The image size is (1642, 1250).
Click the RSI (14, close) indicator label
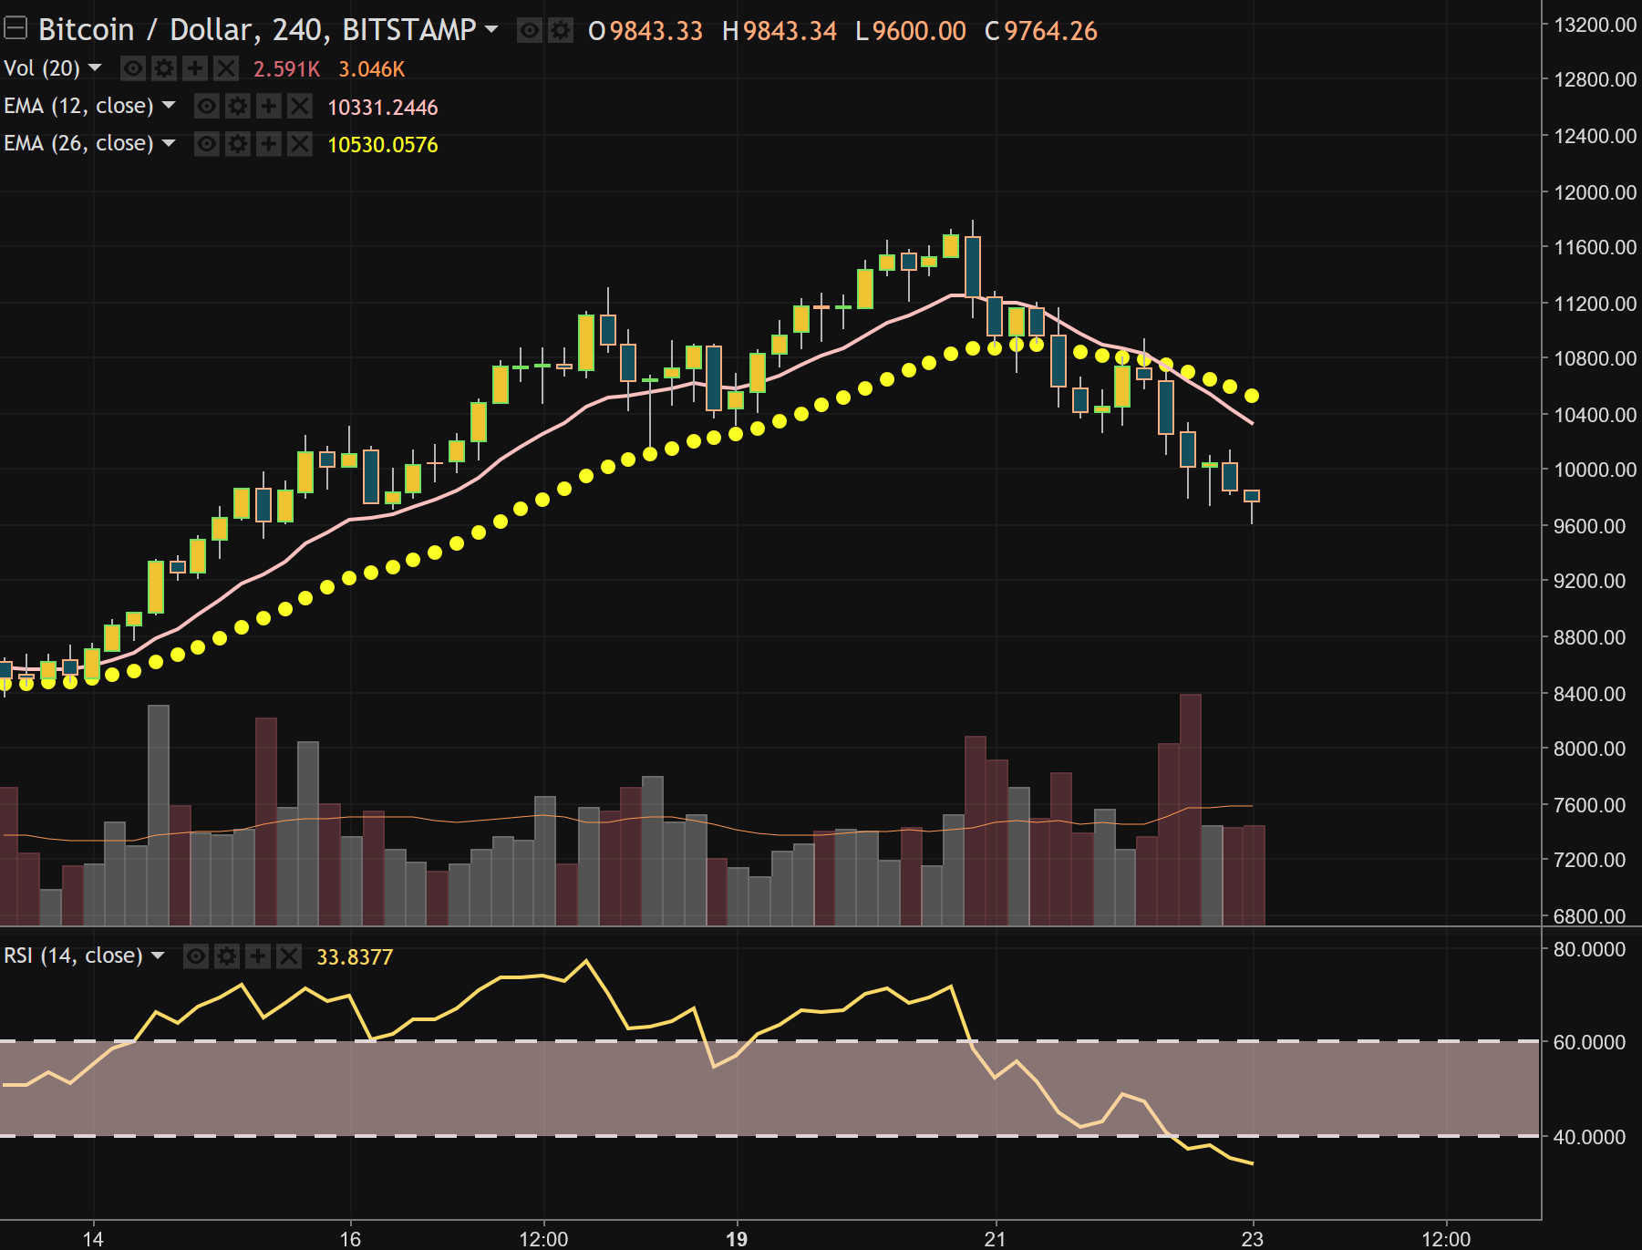[x=73, y=956]
